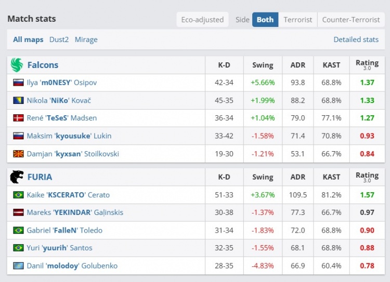The height and width of the screenshot is (282, 390).
Task: Open Gabriel 'FalleN' Toledo's player profile
Action: [x=64, y=230]
